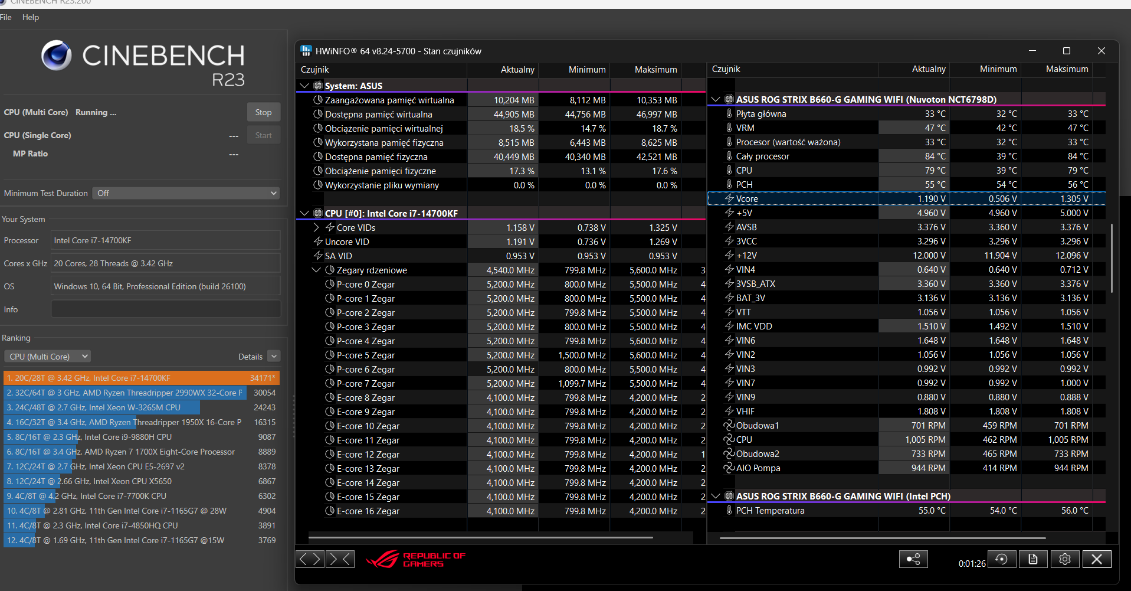Close sensors with the bottom X button
This screenshot has height=591, width=1131.
pyautogui.click(x=1096, y=559)
